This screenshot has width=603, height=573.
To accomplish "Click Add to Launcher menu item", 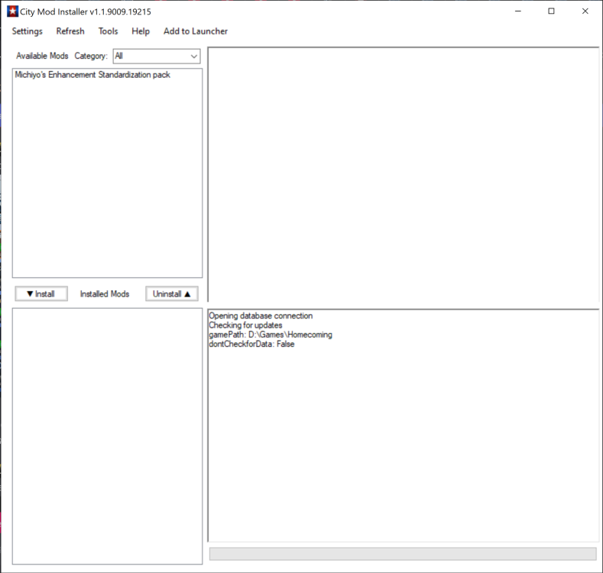I will [x=196, y=31].
